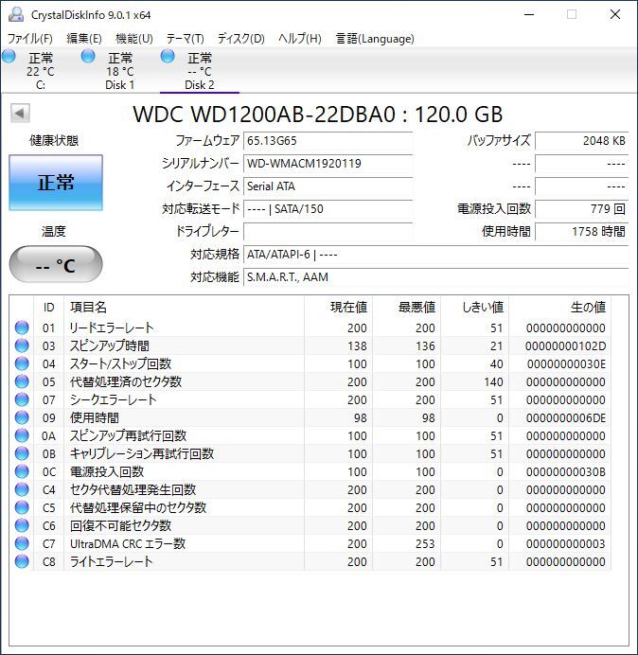Click status orb for ID 03 スピンアップ時間

(22, 345)
